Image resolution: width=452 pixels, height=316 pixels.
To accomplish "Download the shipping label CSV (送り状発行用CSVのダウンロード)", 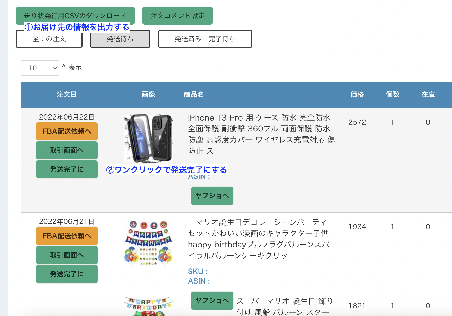I will 75,16.
